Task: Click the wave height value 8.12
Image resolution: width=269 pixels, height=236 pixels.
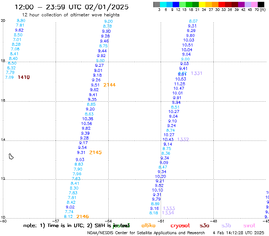Action: pos(68,217)
